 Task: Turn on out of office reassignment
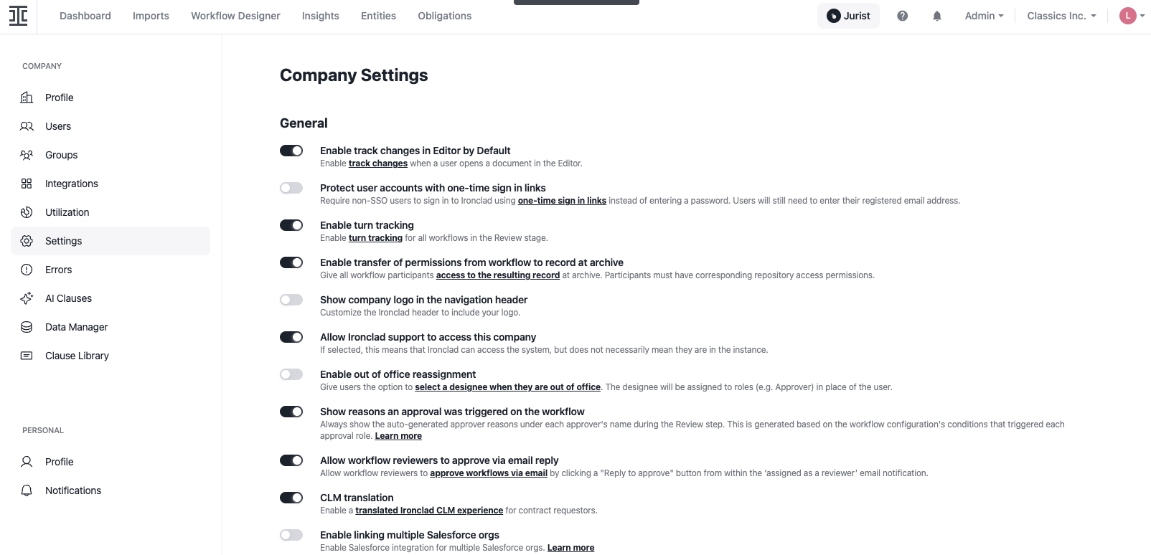(291, 374)
